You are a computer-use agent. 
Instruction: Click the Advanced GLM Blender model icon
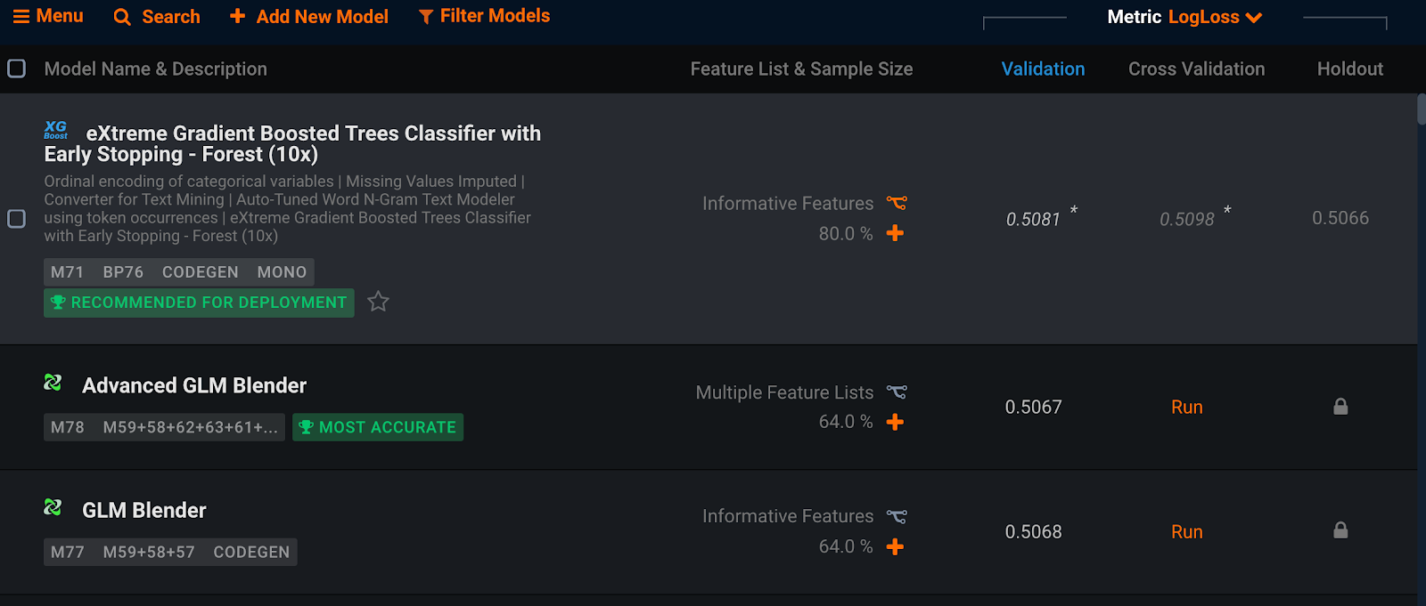(x=53, y=383)
